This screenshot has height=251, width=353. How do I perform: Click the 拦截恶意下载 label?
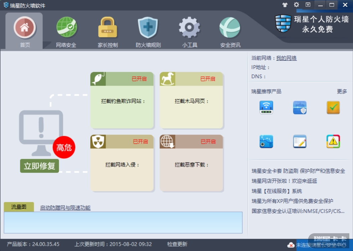pyautogui.click(x=191, y=165)
